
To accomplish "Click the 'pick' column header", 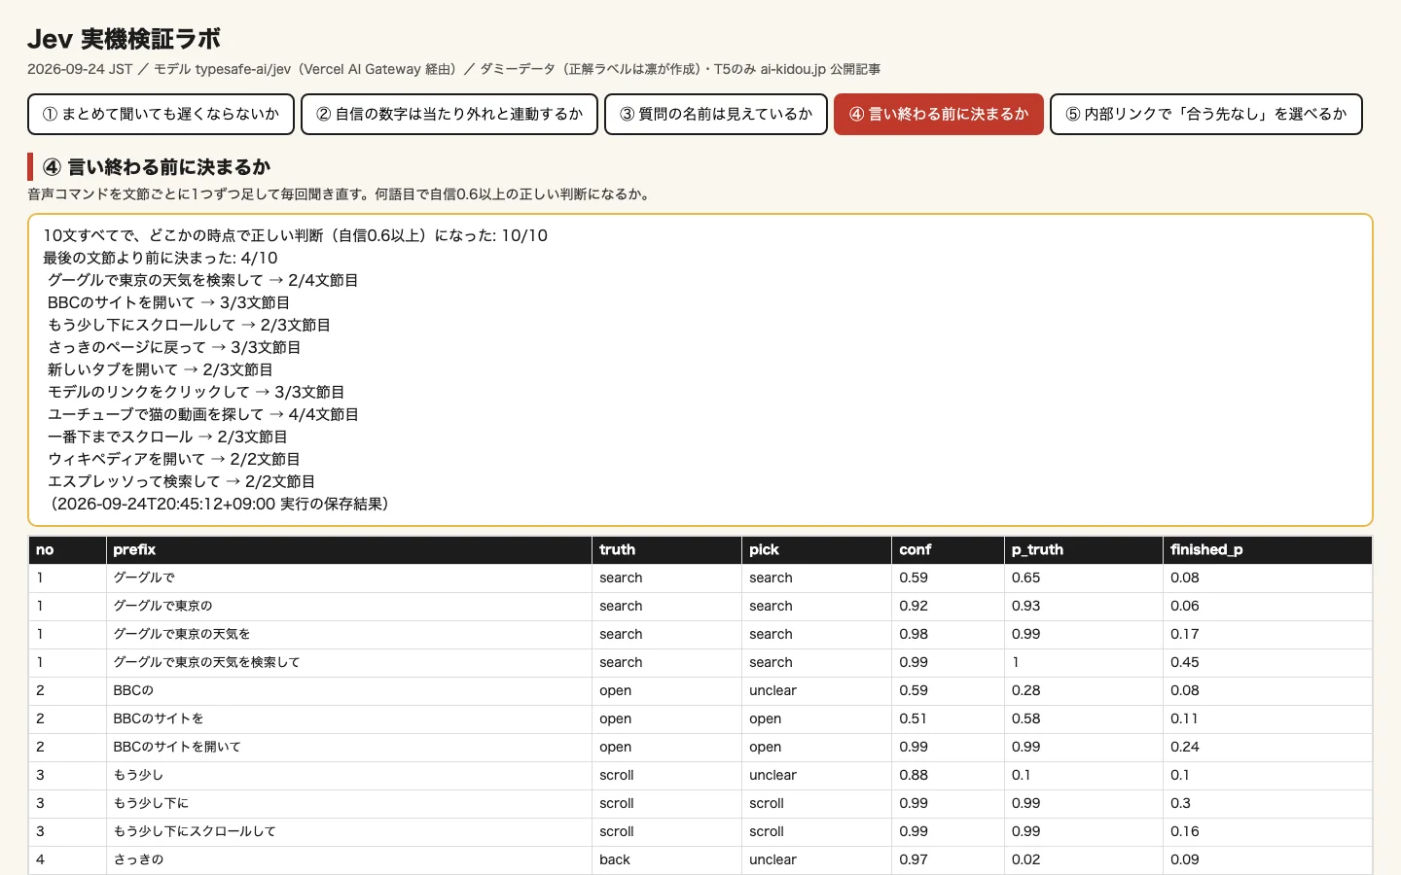I will pyautogui.click(x=816, y=549).
